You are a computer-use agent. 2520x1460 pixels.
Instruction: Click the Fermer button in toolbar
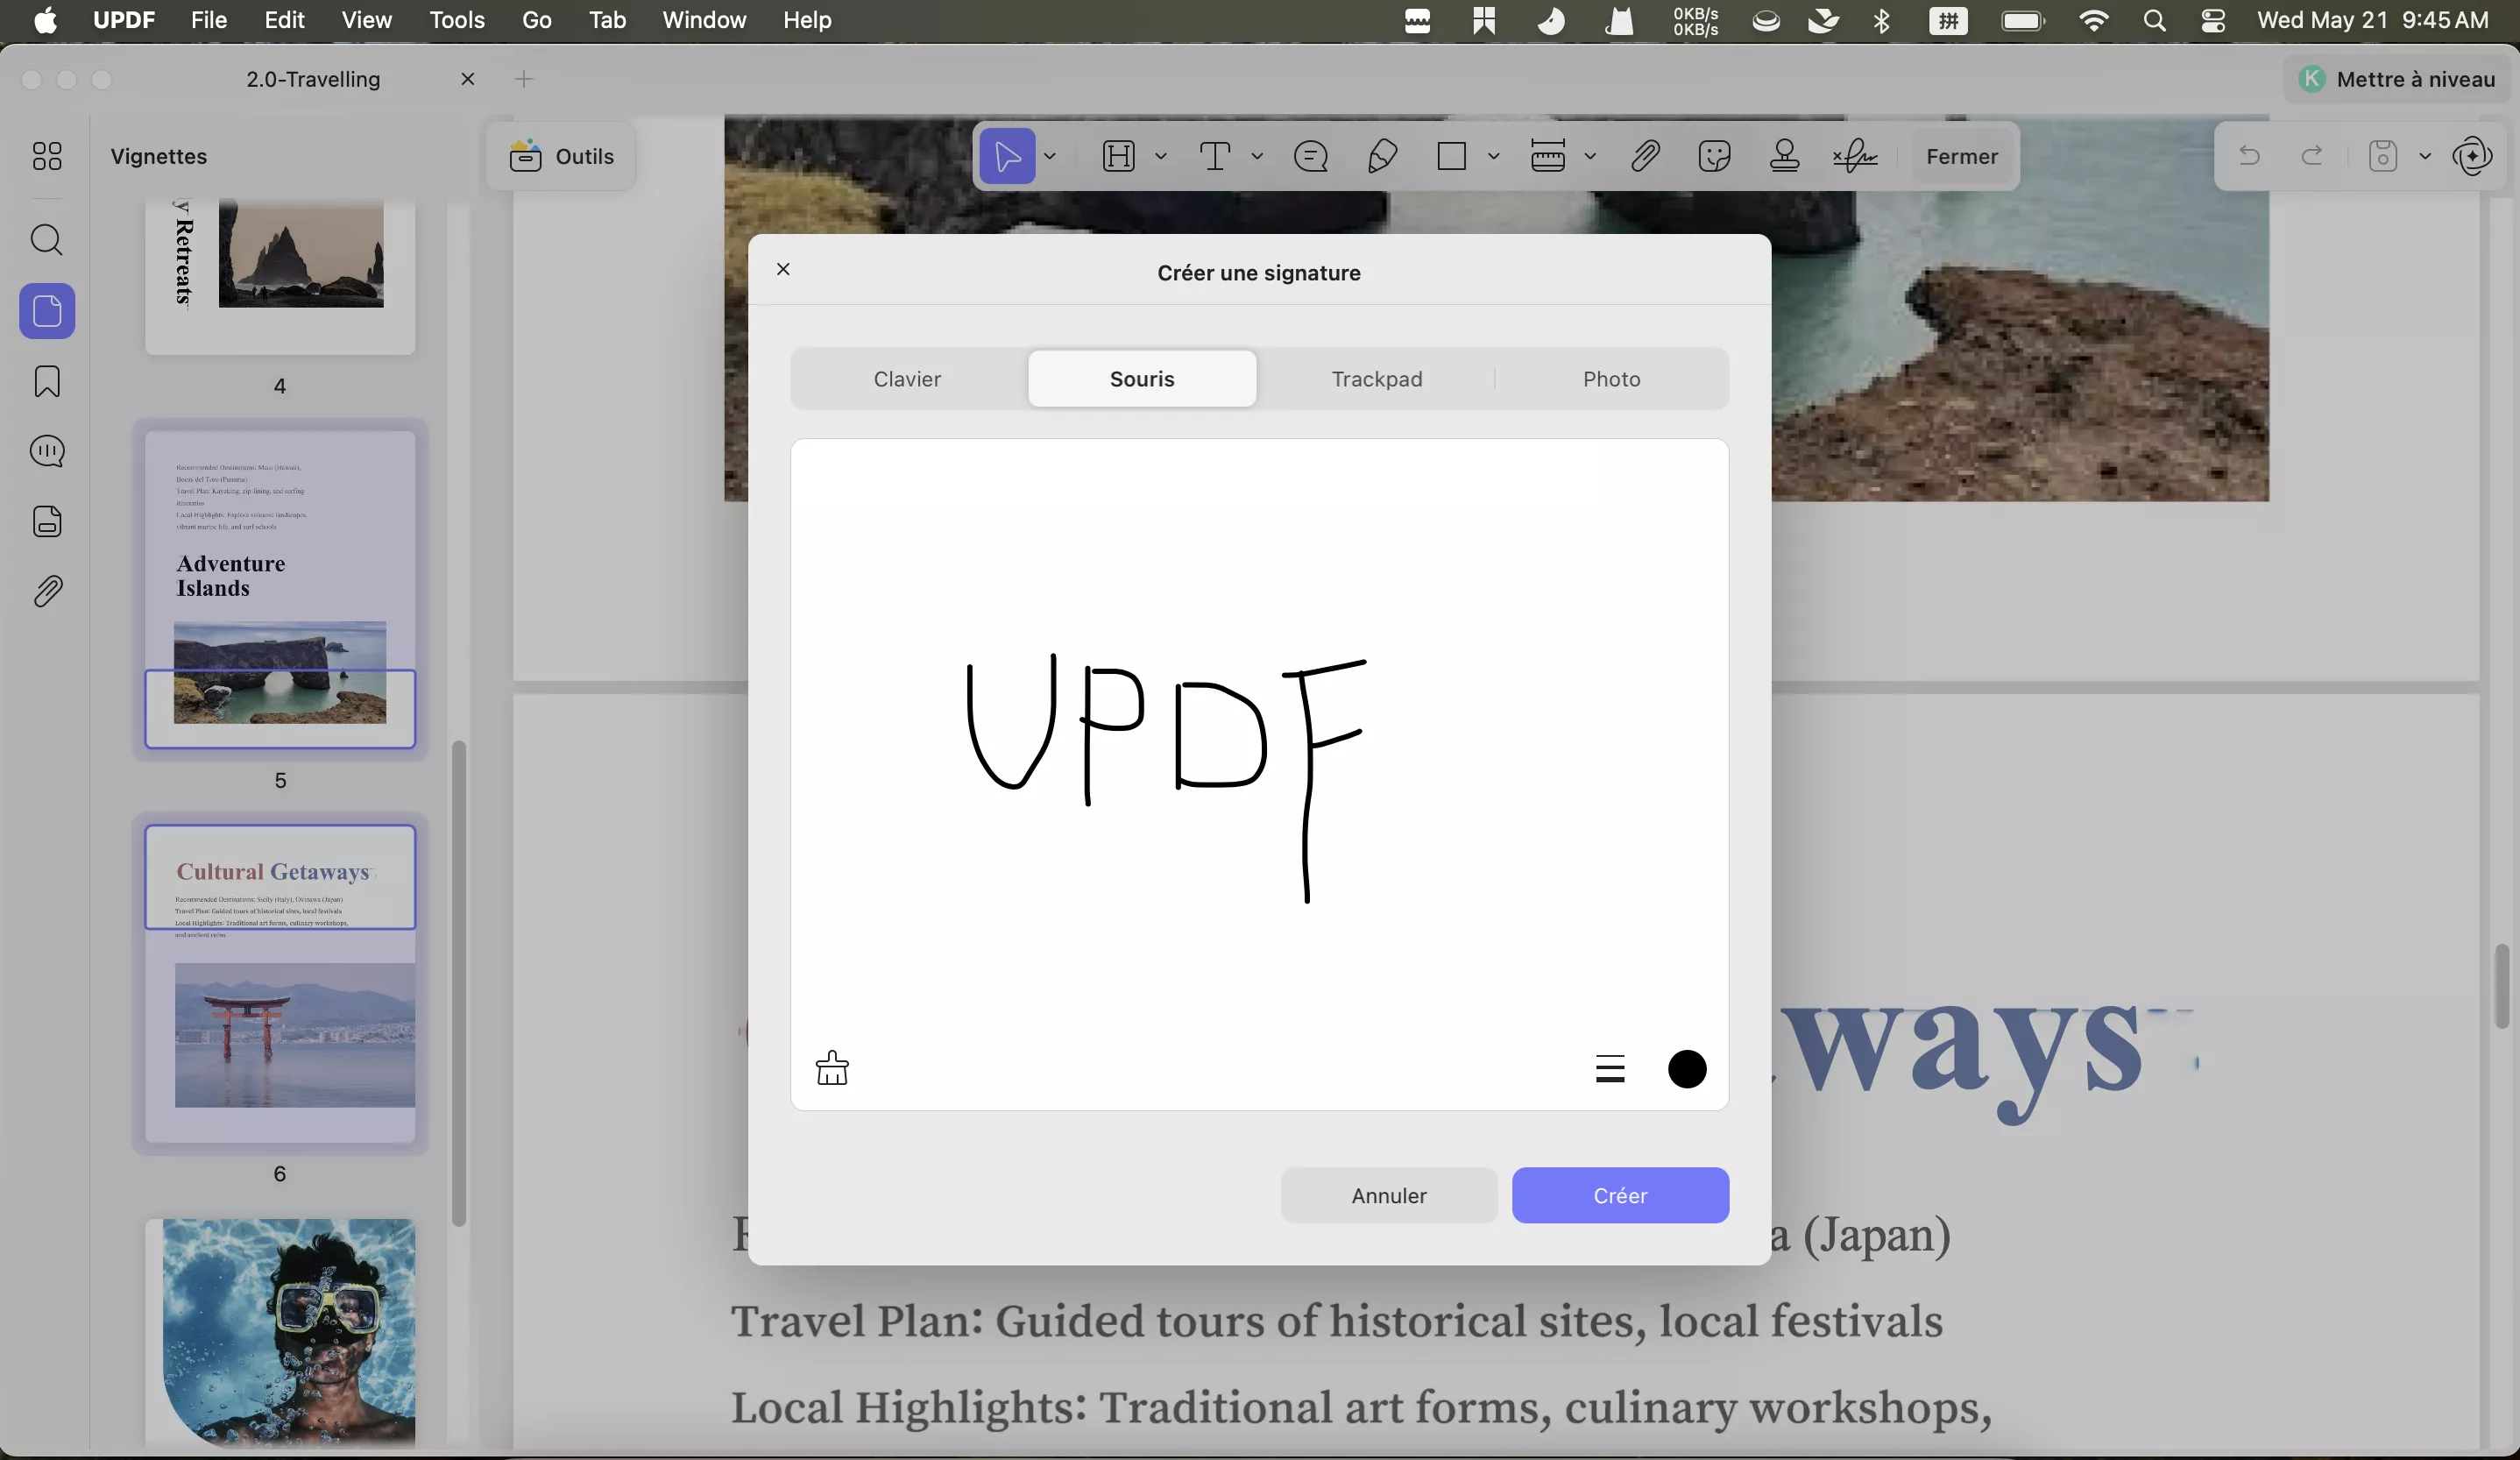click(x=1962, y=156)
